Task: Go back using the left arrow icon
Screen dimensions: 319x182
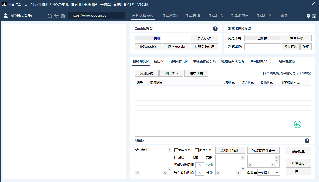Action: 56,16
